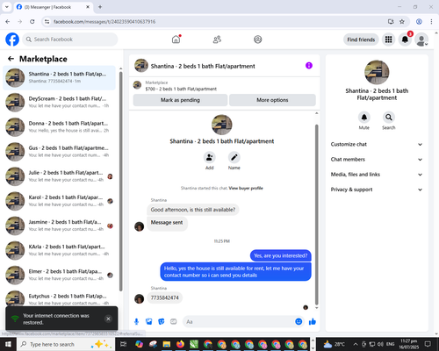This screenshot has width=439, height=351.
Task: Open the Chrome tab search dropdown
Action: 7,7
